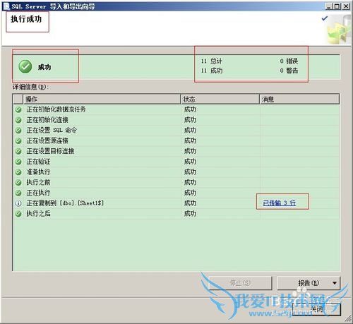
Task: Click the wizard title bar document icon
Action: point(6,6)
